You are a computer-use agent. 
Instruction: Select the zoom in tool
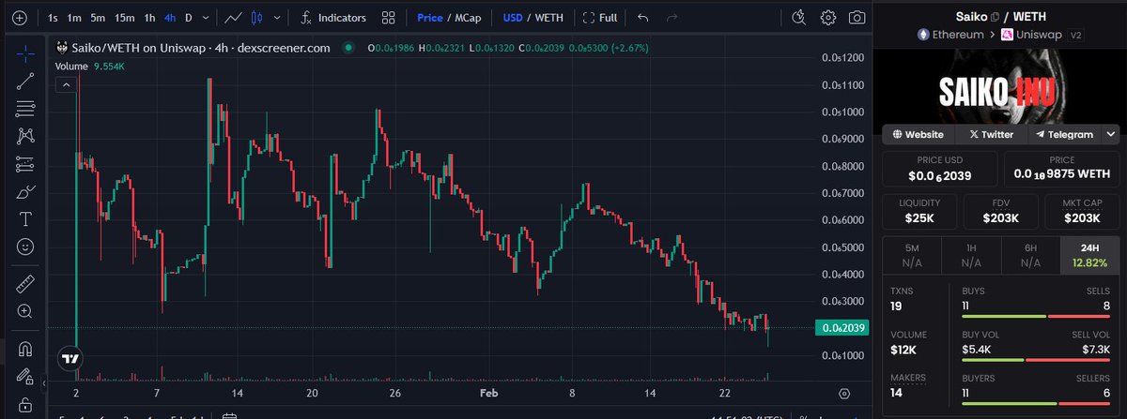(25, 311)
